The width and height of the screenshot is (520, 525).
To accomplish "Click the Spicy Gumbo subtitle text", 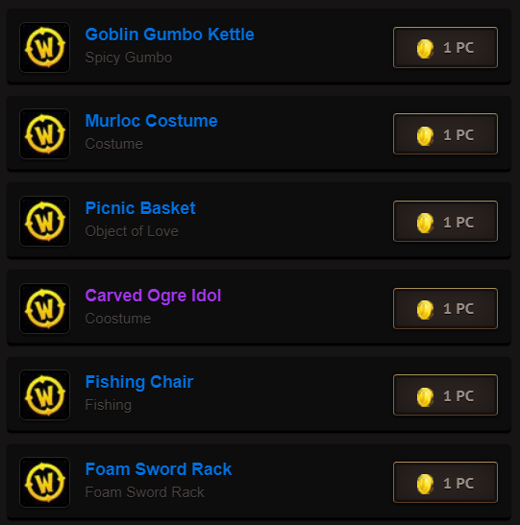I will 129,58.
